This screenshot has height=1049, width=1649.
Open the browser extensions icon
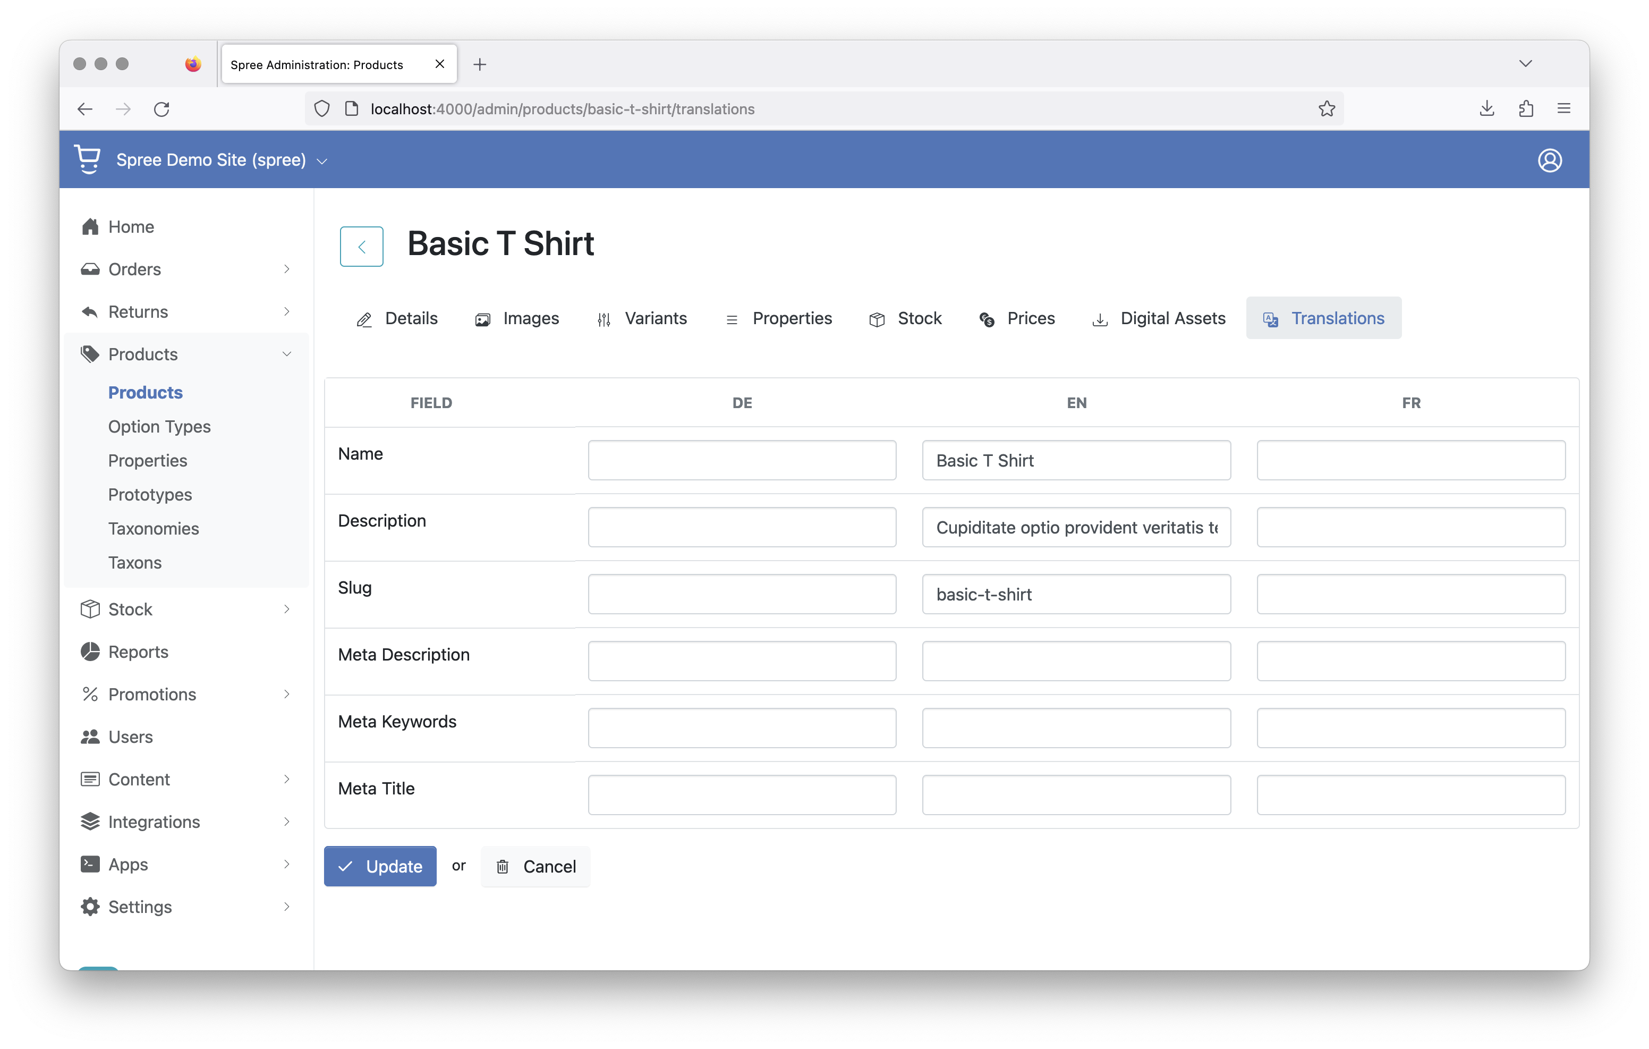(1525, 109)
